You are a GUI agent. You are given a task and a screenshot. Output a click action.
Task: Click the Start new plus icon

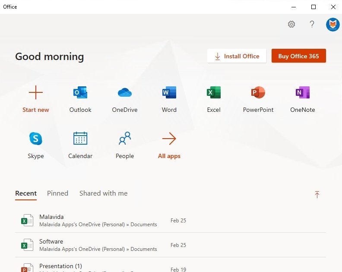pyautogui.click(x=36, y=92)
